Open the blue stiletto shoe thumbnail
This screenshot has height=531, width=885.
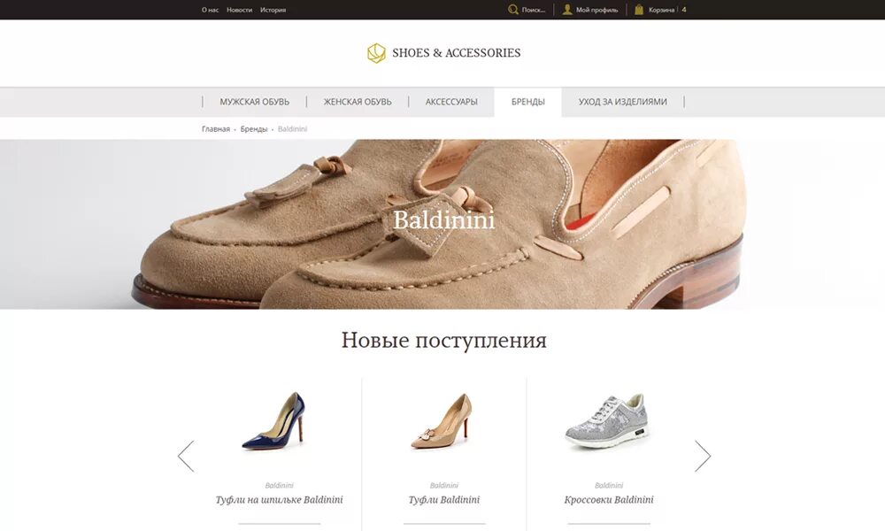tap(275, 421)
